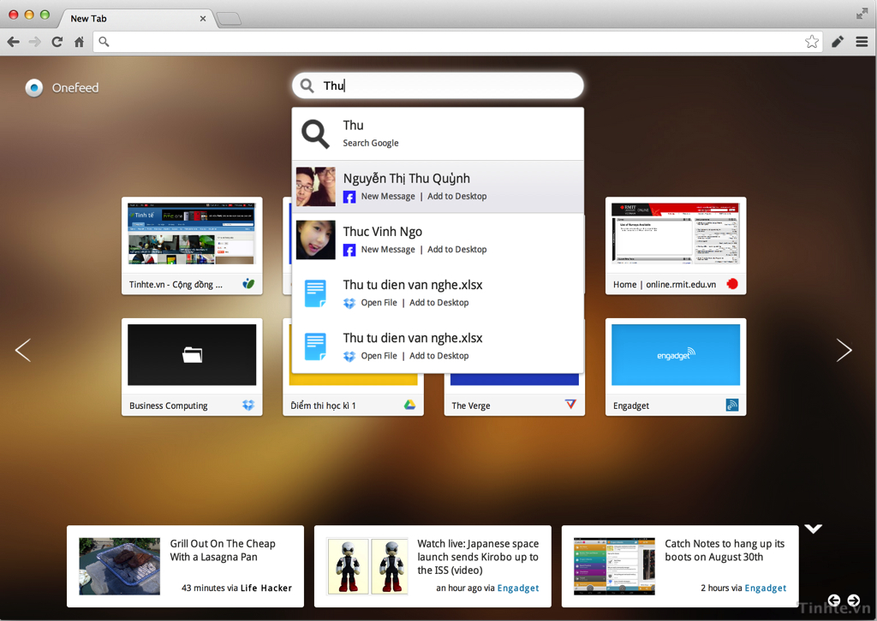The image size is (877, 621).
Task: Click the Onefeed brand text
Action: 75,88
